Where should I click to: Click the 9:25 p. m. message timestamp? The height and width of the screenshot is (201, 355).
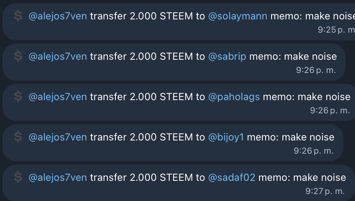tap(336, 30)
